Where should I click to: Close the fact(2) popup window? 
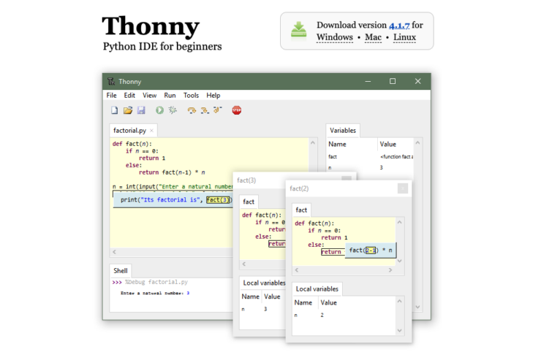point(402,188)
